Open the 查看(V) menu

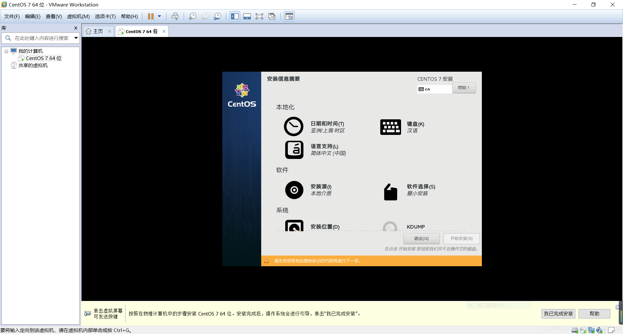click(x=54, y=17)
